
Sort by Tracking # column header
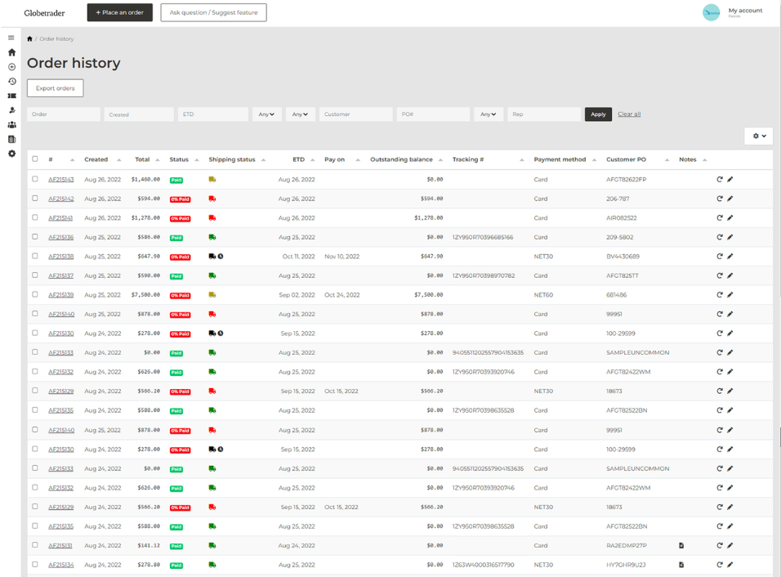pyautogui.click(x=489, y=159)
